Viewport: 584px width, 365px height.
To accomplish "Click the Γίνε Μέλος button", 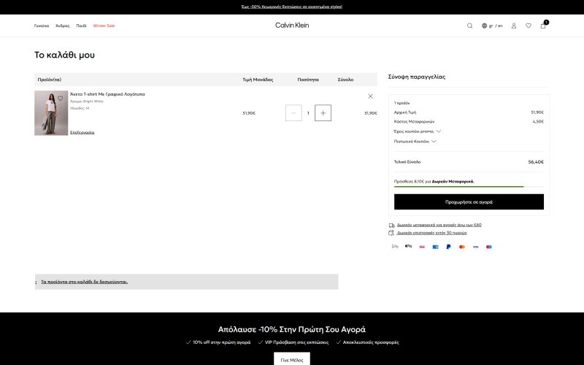I will [x=292, y=359].
